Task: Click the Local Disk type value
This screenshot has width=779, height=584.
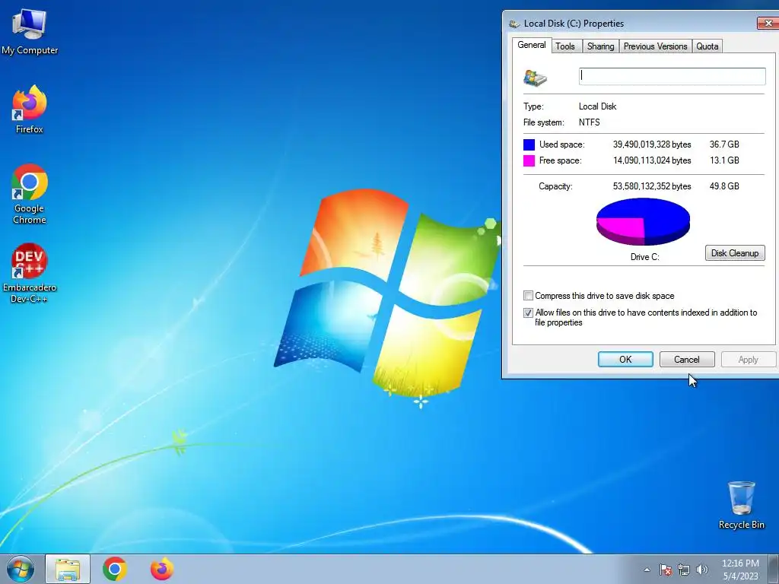Action: coord(598,106)
